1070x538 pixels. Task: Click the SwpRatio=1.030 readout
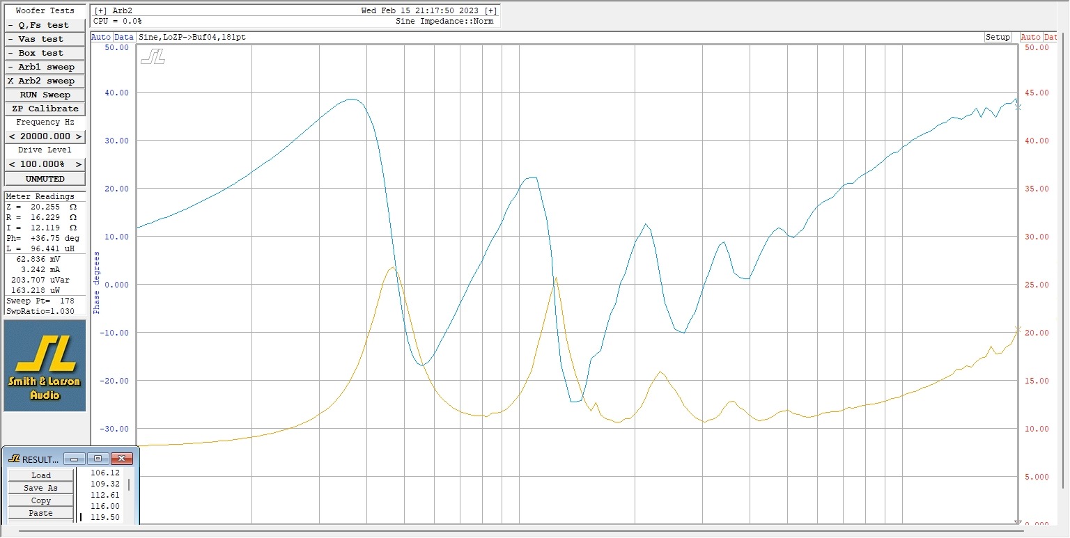[x=40, y=311]
